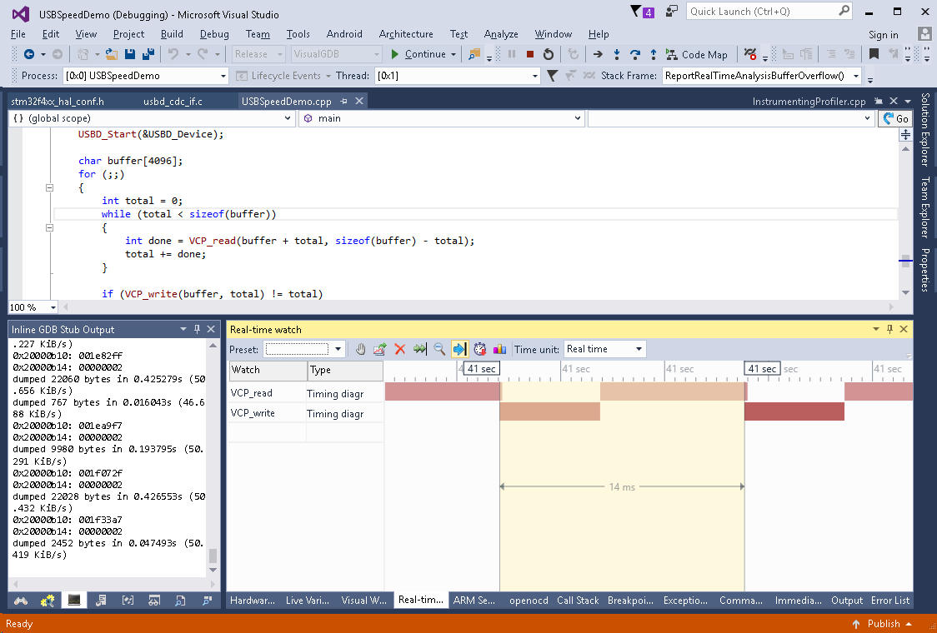Click the hand tool in Real-time watch
937x633 pixels.
[x=360, y=349]
